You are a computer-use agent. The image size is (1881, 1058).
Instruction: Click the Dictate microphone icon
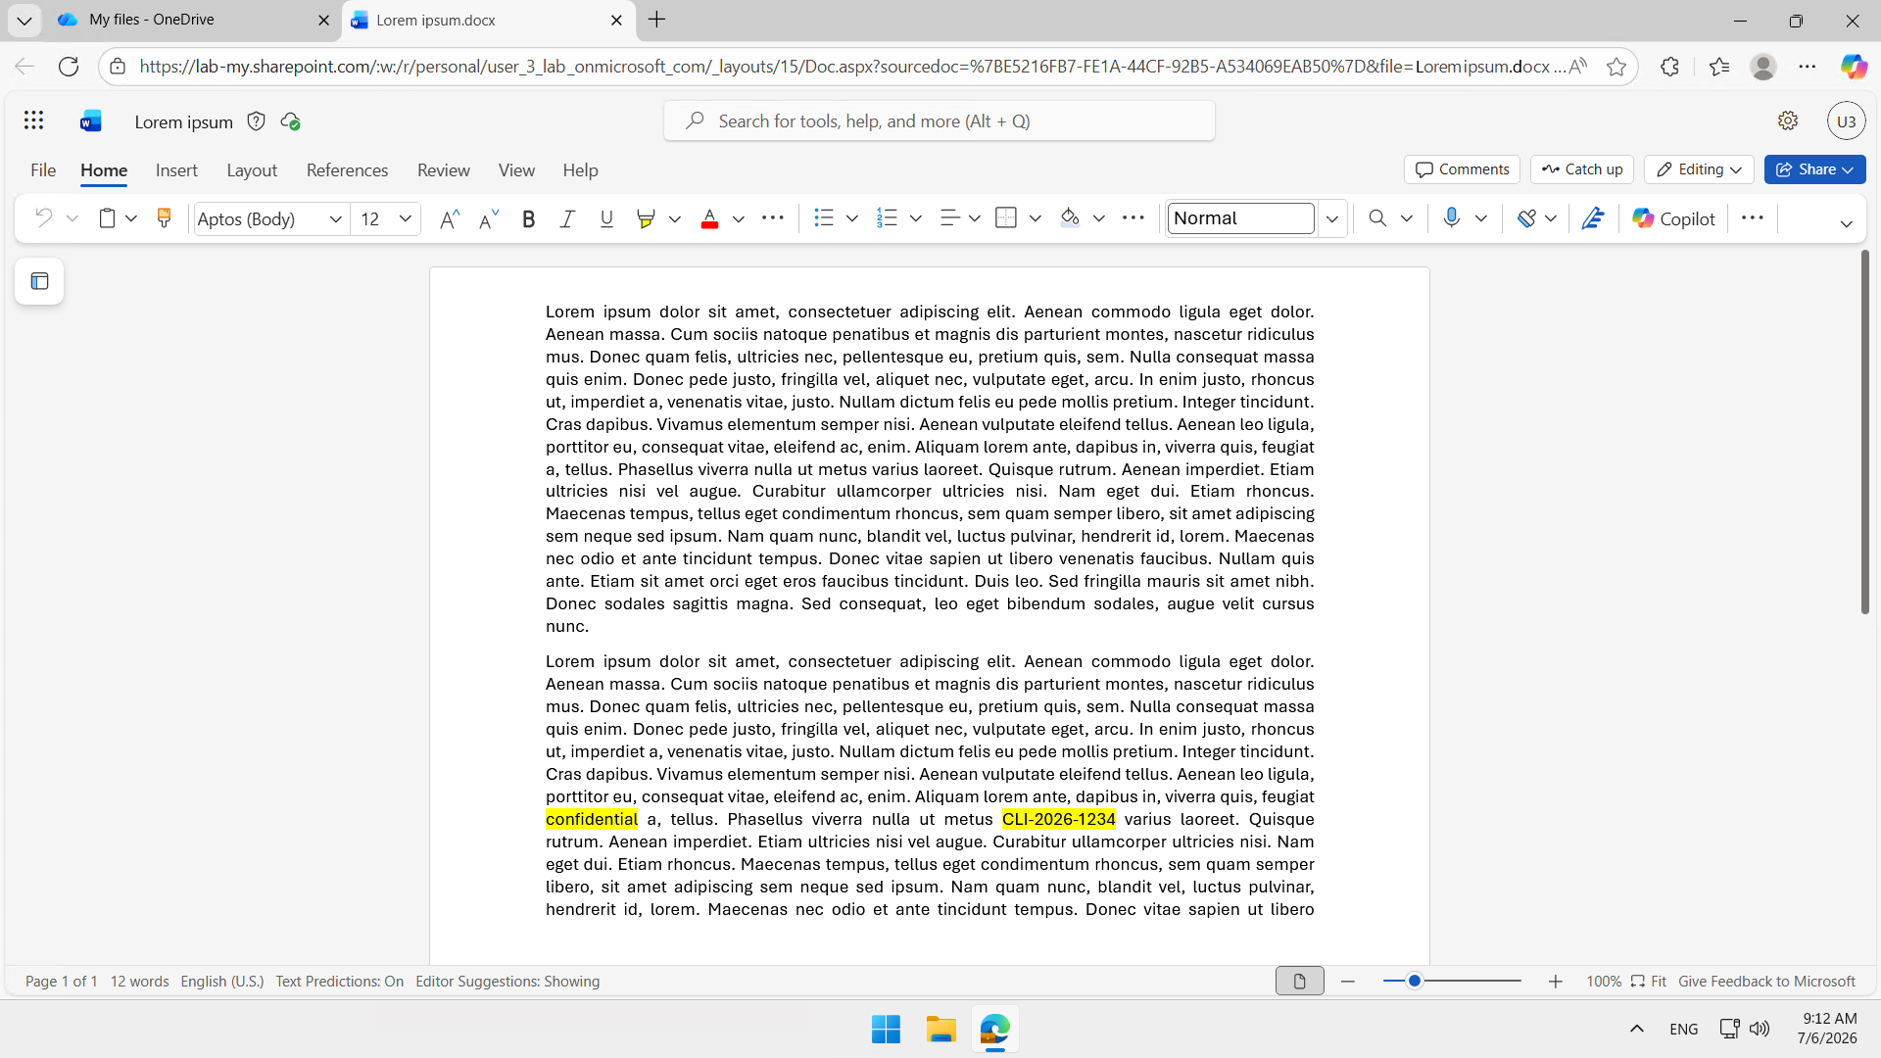[1452, 218]
